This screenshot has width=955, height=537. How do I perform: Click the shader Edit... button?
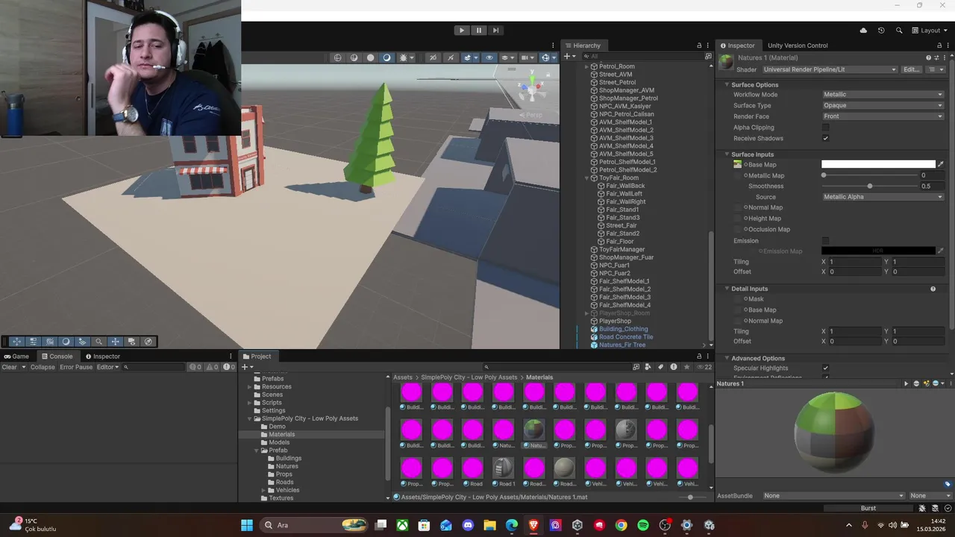pos(912,69)
